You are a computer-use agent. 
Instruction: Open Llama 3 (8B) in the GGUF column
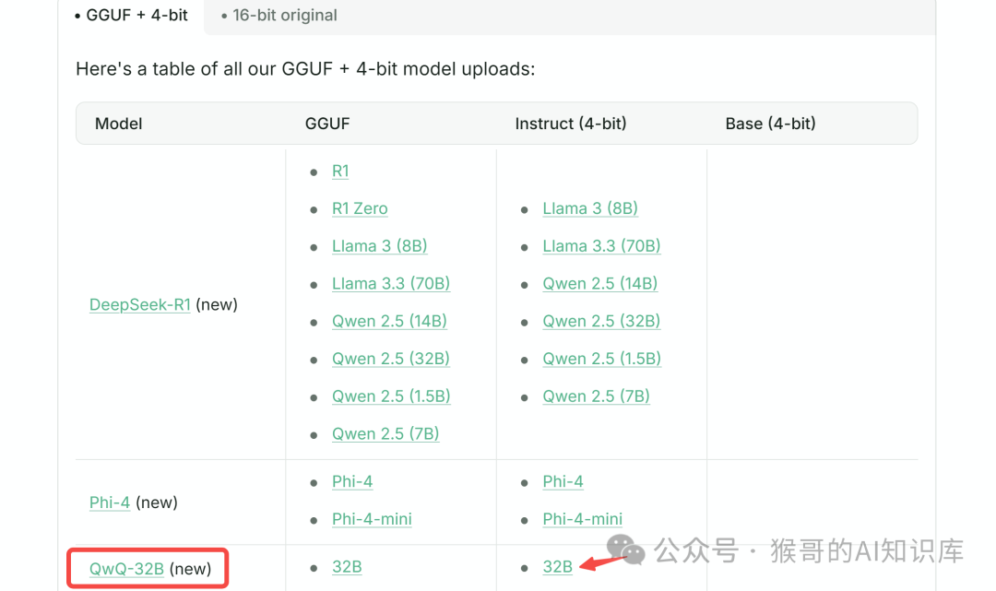point(379,245)
